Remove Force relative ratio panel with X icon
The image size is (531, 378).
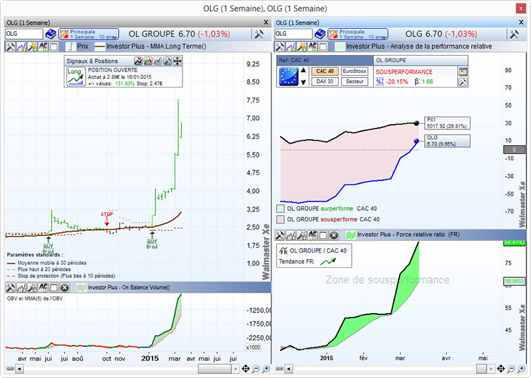[334, 235]
